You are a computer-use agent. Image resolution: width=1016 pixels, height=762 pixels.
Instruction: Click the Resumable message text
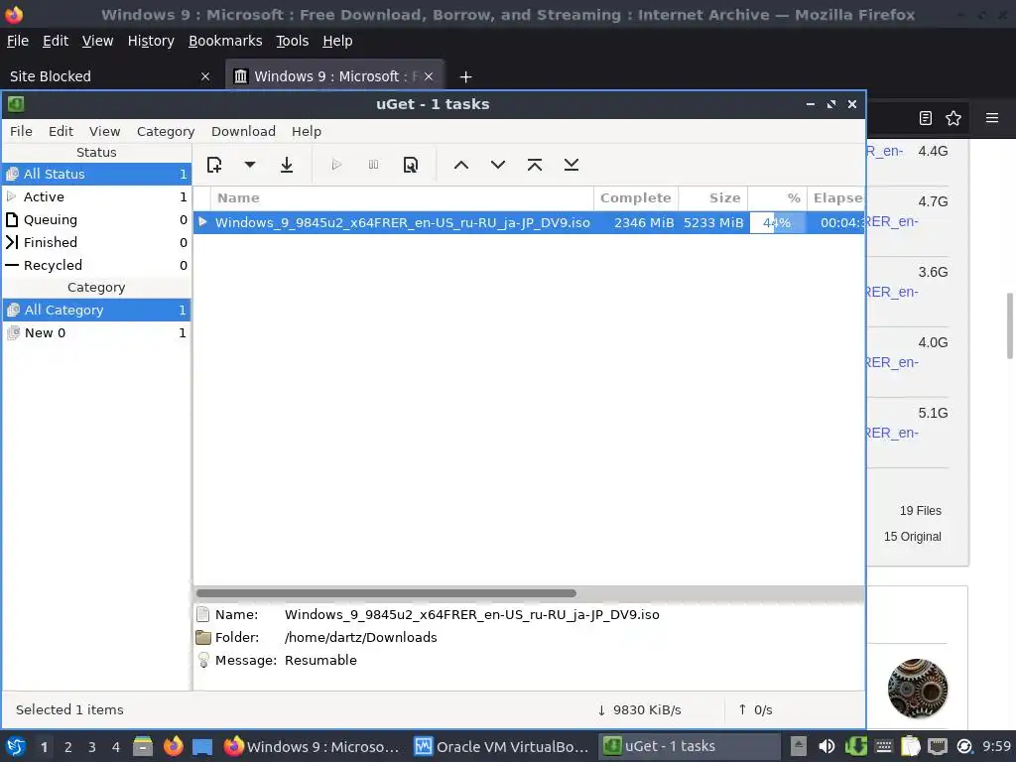point(320,660)
